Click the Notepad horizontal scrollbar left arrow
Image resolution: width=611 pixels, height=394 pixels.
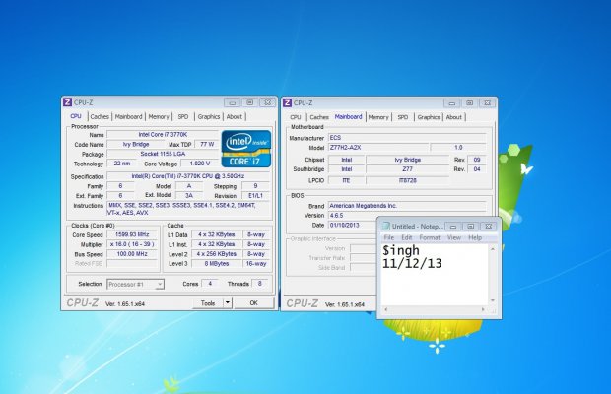pyautogui.click(x=386, y=309)
